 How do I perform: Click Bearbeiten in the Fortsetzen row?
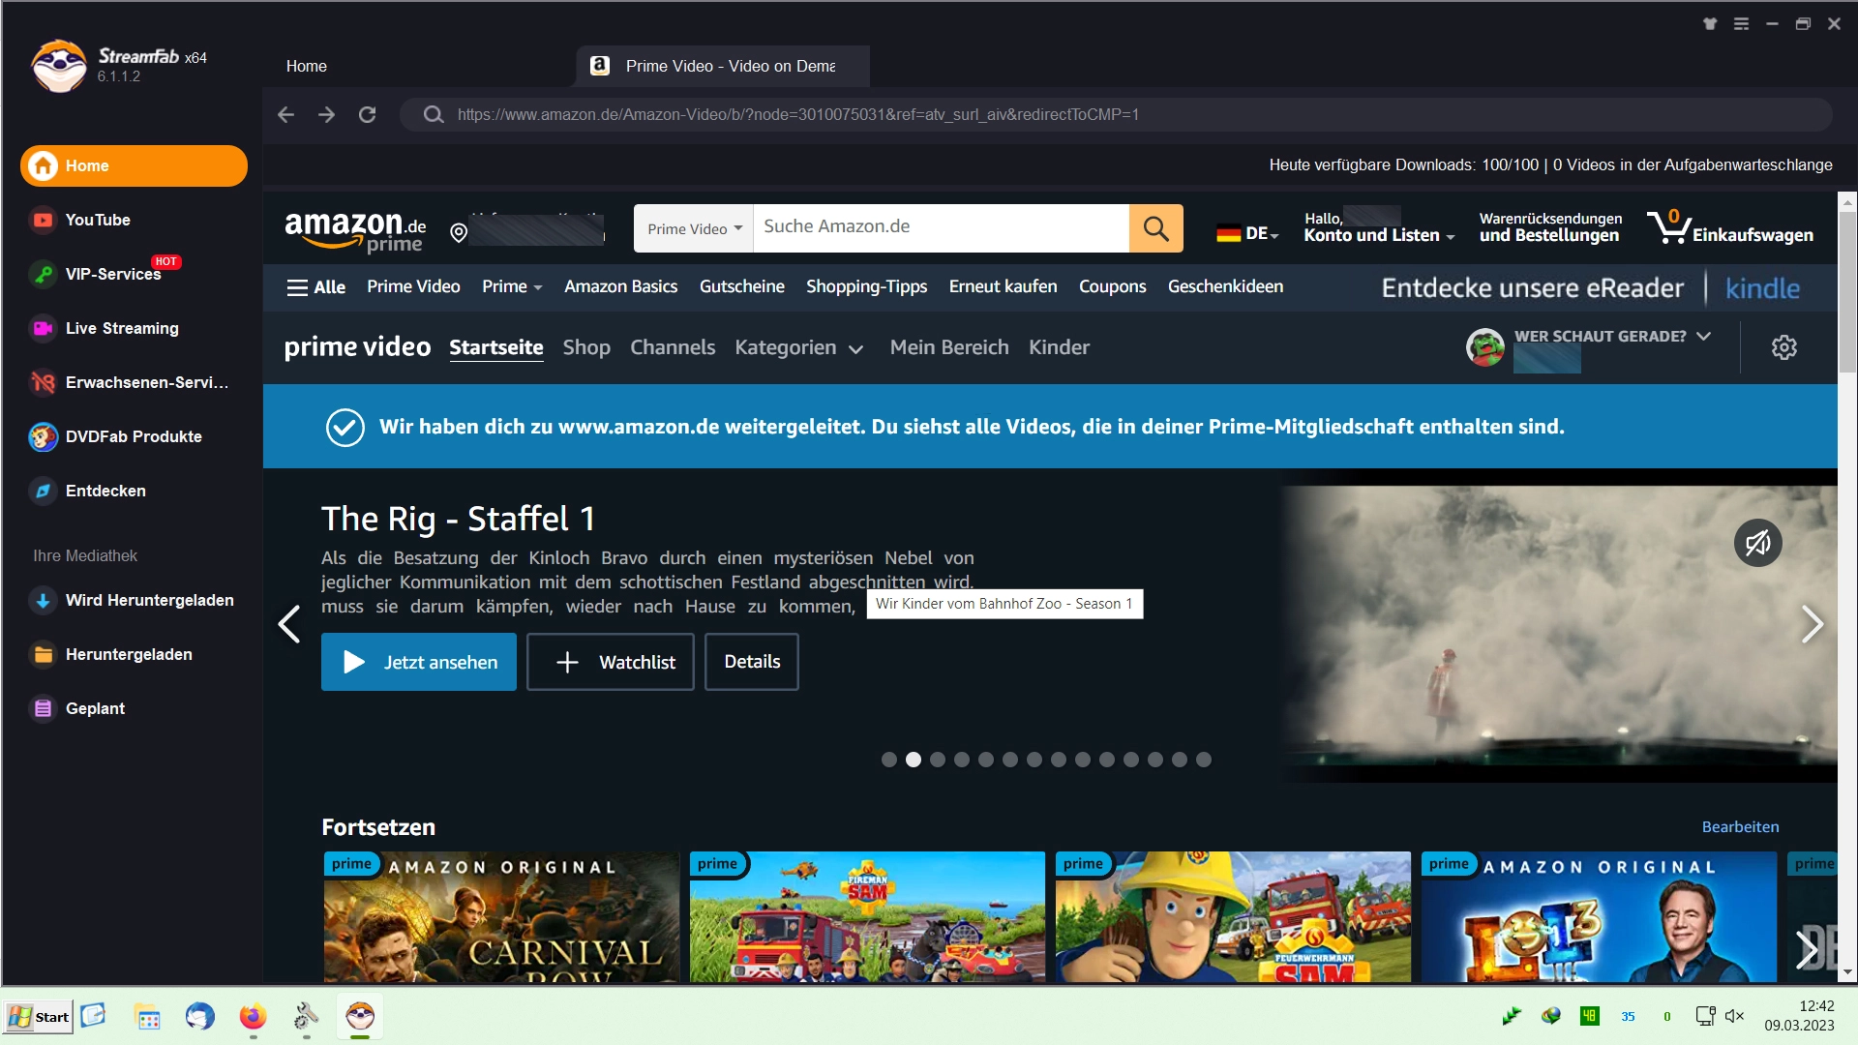point(1740,827)
